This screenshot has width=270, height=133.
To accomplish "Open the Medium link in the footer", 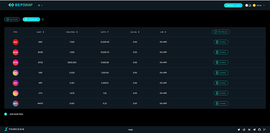I will tap(249, 130).
